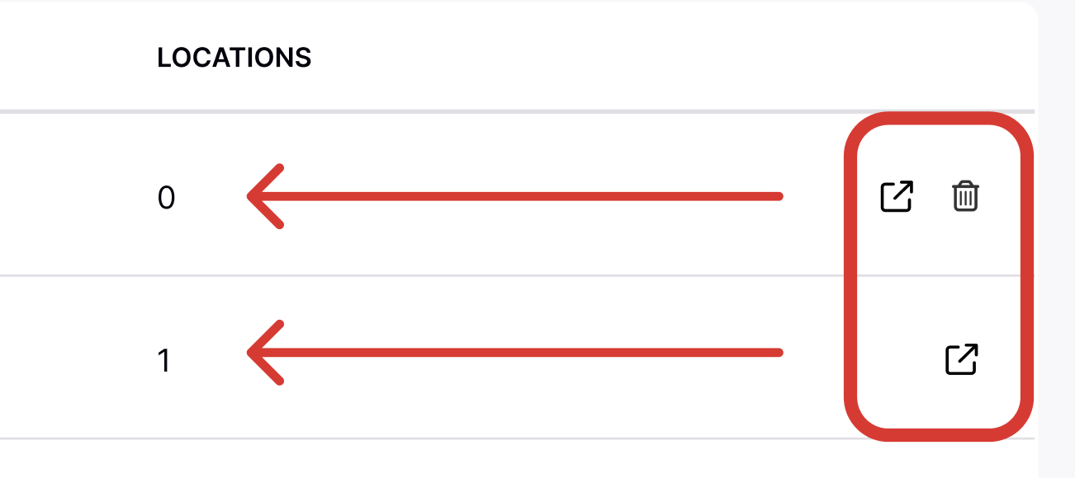
Task: Open the external link icon in the 1-location row
Action: (x=961, y=359)
